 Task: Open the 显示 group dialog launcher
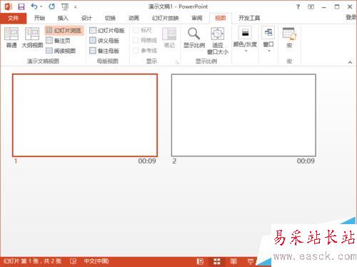click(177, 62)
